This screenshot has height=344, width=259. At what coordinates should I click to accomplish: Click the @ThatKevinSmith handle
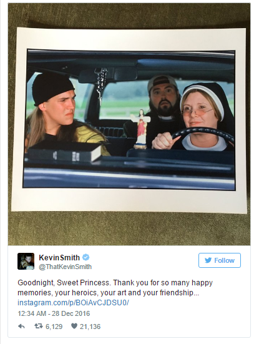[x=65, y=267]
